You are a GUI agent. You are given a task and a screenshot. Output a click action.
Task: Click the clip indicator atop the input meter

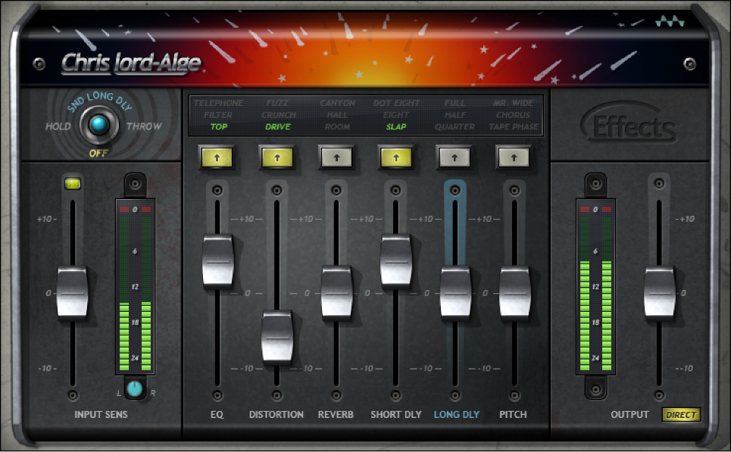click(133, 182)
